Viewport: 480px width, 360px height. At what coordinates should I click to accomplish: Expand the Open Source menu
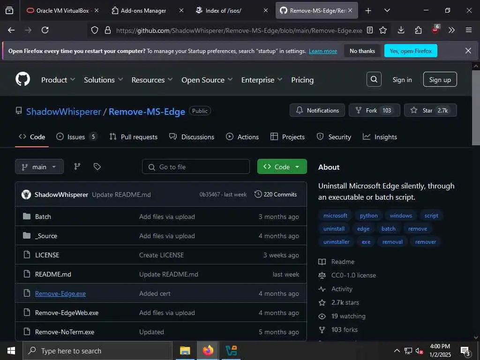click(x=207, y=80)
